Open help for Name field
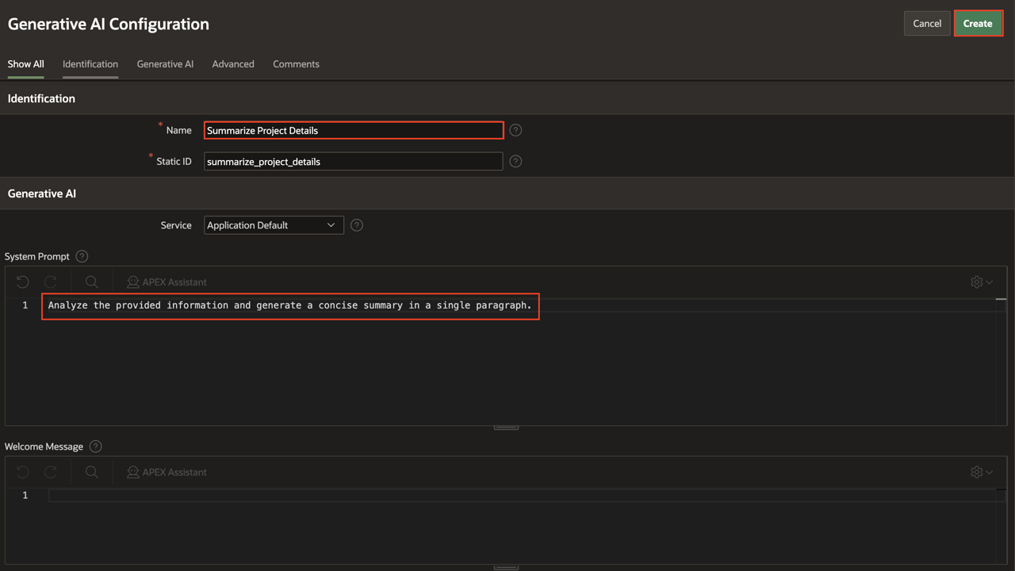 click(x=515, y=130)
